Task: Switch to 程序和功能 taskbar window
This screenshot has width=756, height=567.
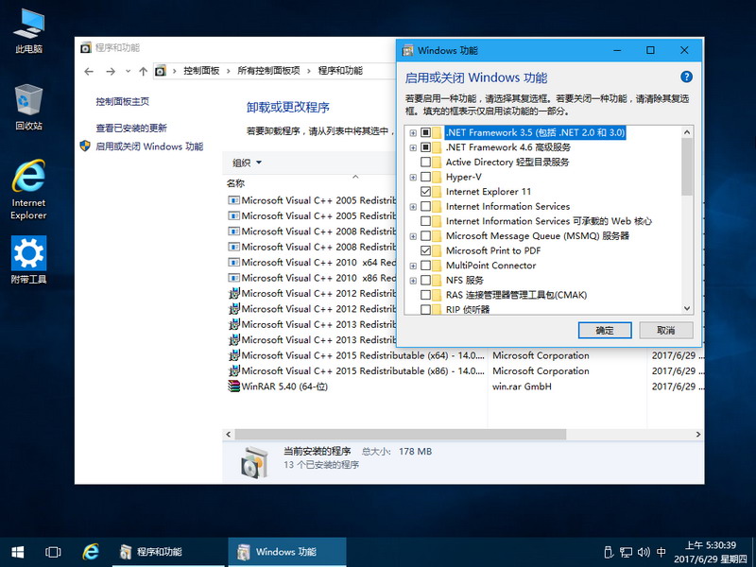Action: tap(169, 552)
